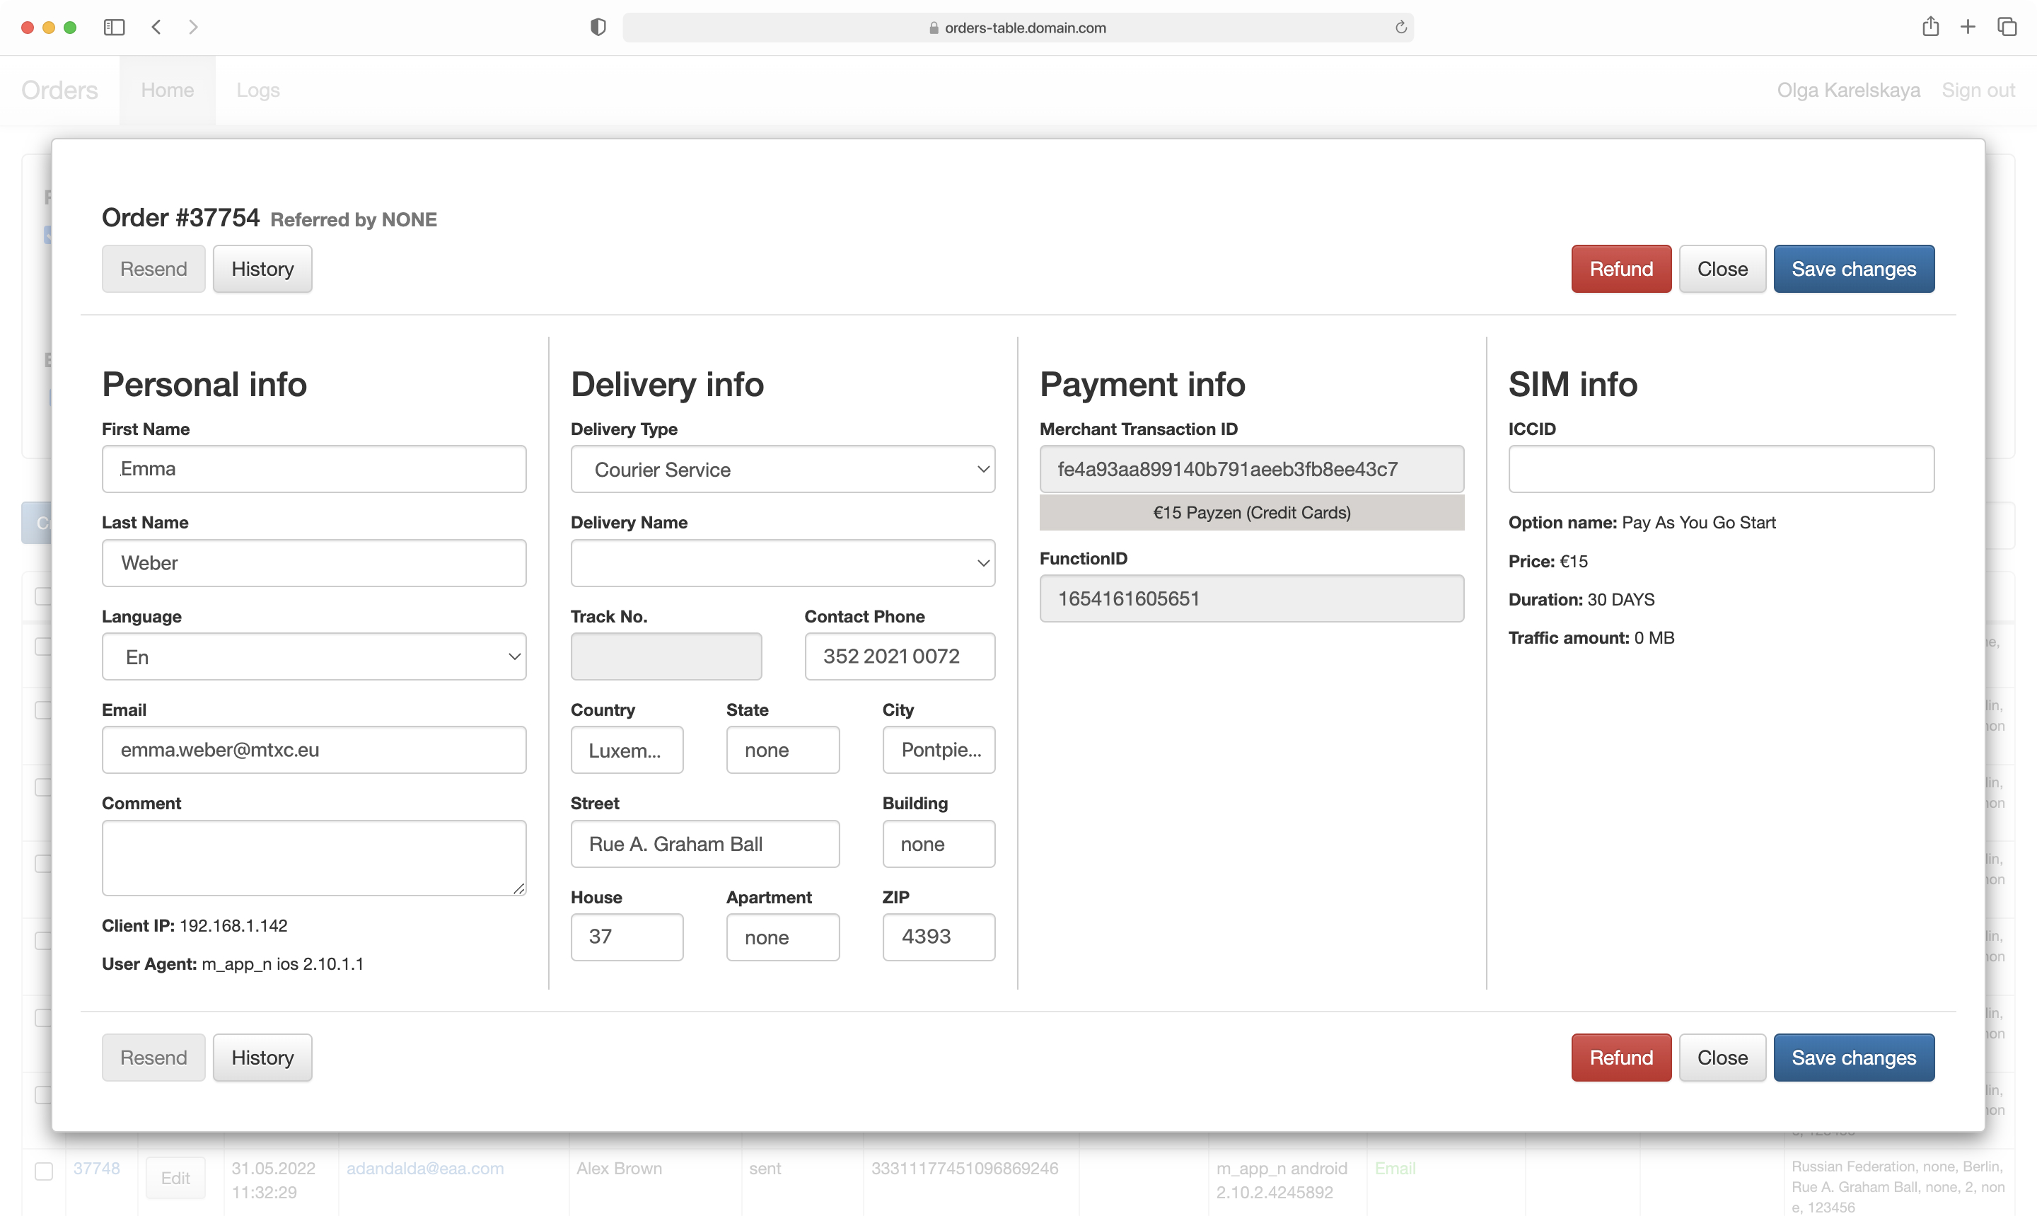Save changes for order #37754
The height and width of the screenshot is (1216, 2037).
(x=1854, y=268)
